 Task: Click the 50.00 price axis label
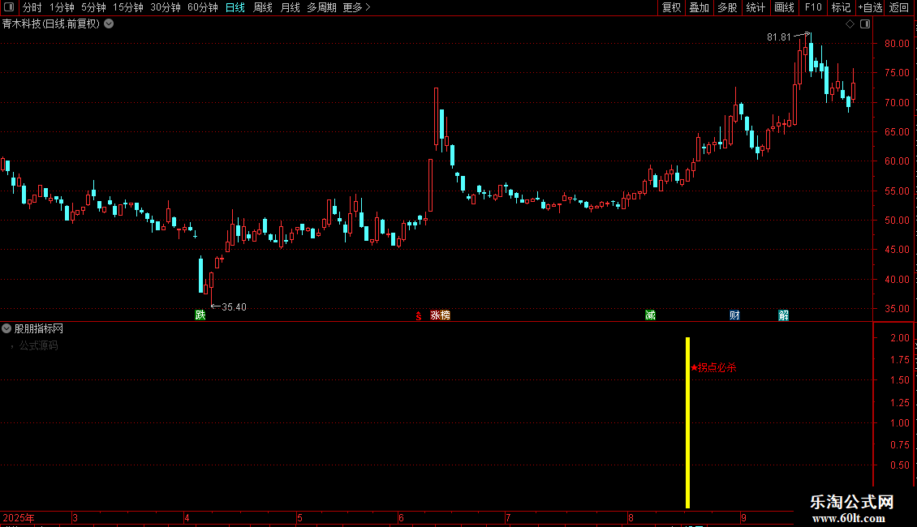tap(897, 221)
